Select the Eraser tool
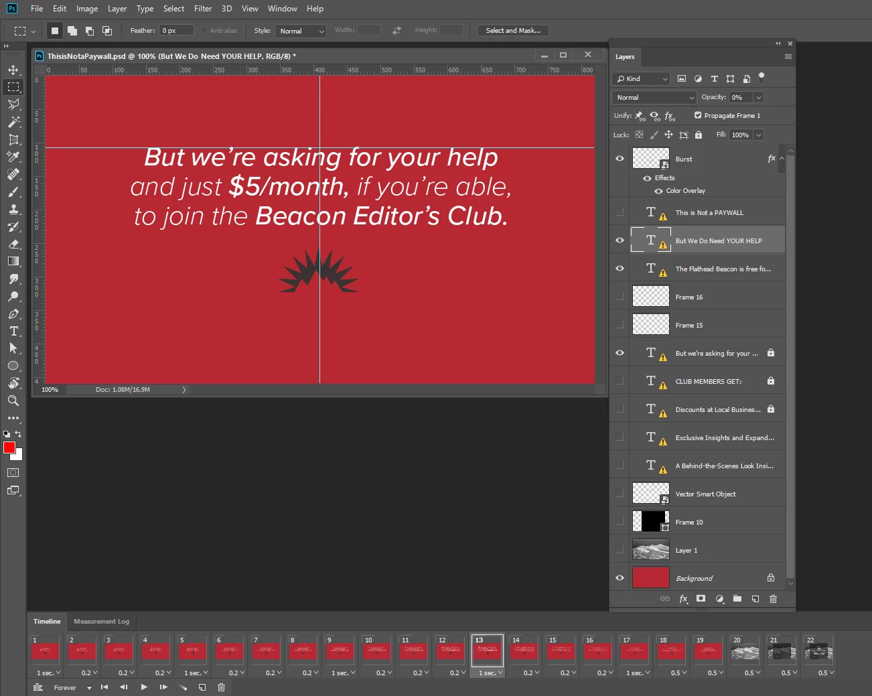 [x=13, y=244]
